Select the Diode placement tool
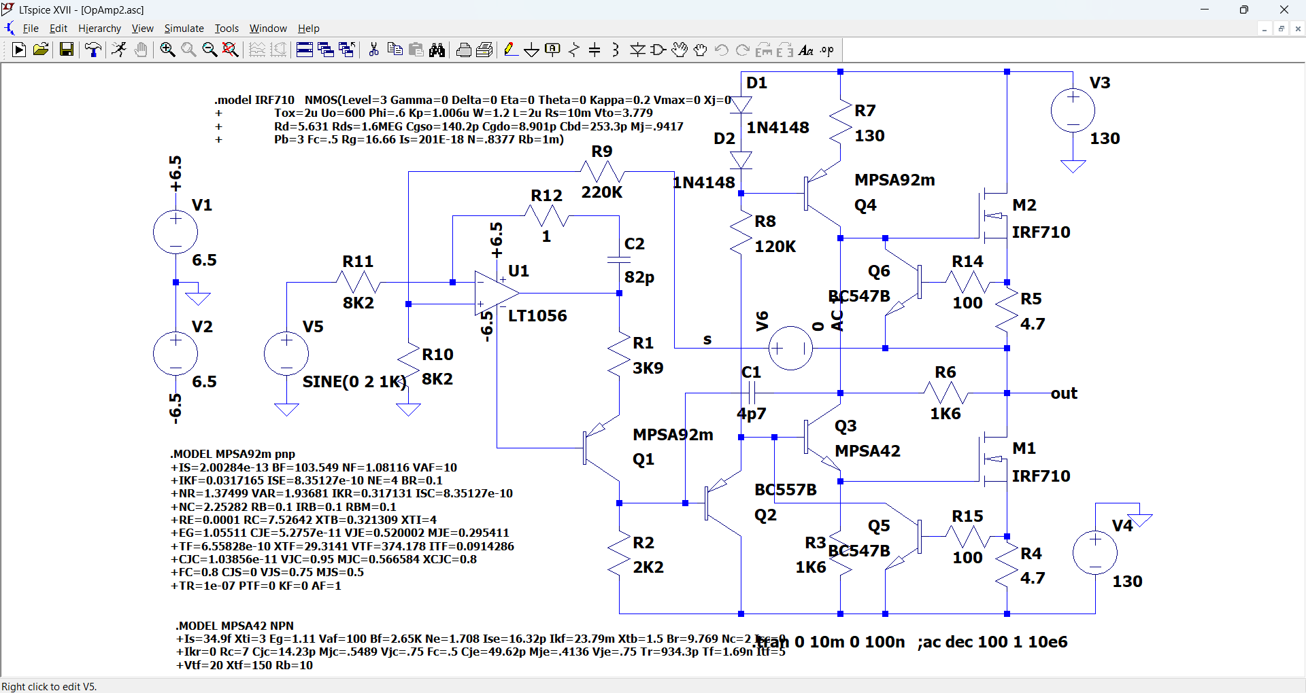This screenshot has width=1306, height=693. [x=637, y=50]
